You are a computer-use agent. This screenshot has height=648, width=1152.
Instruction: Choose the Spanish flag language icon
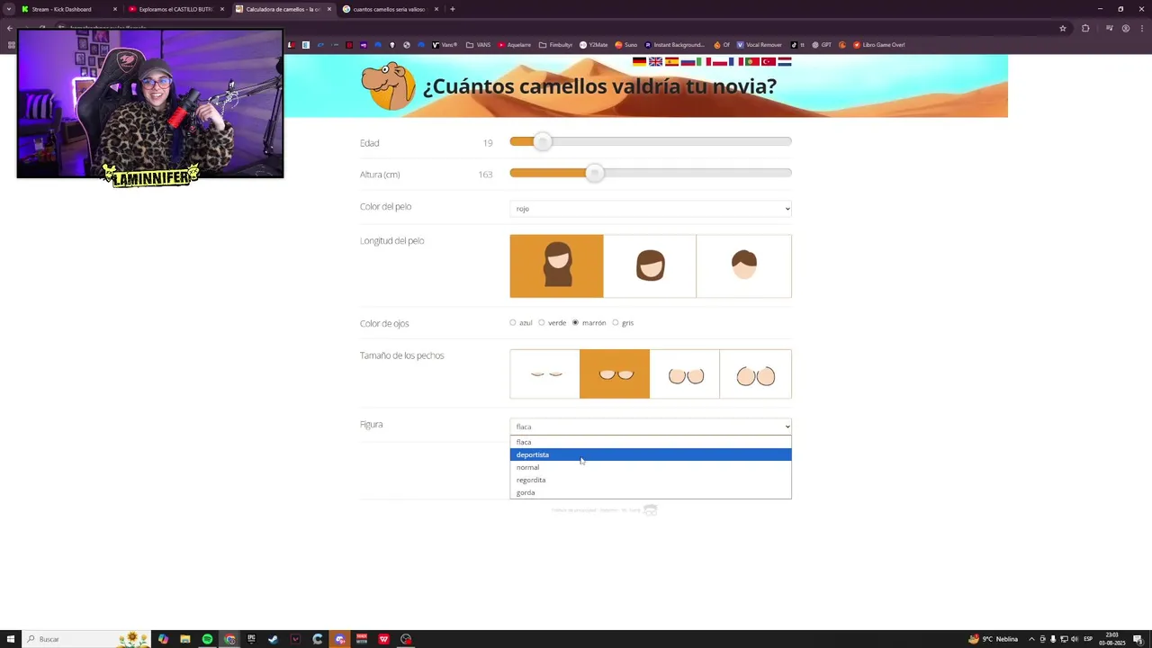point(671,62)
